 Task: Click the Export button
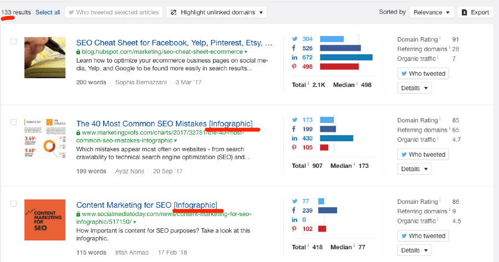(475, 12)
